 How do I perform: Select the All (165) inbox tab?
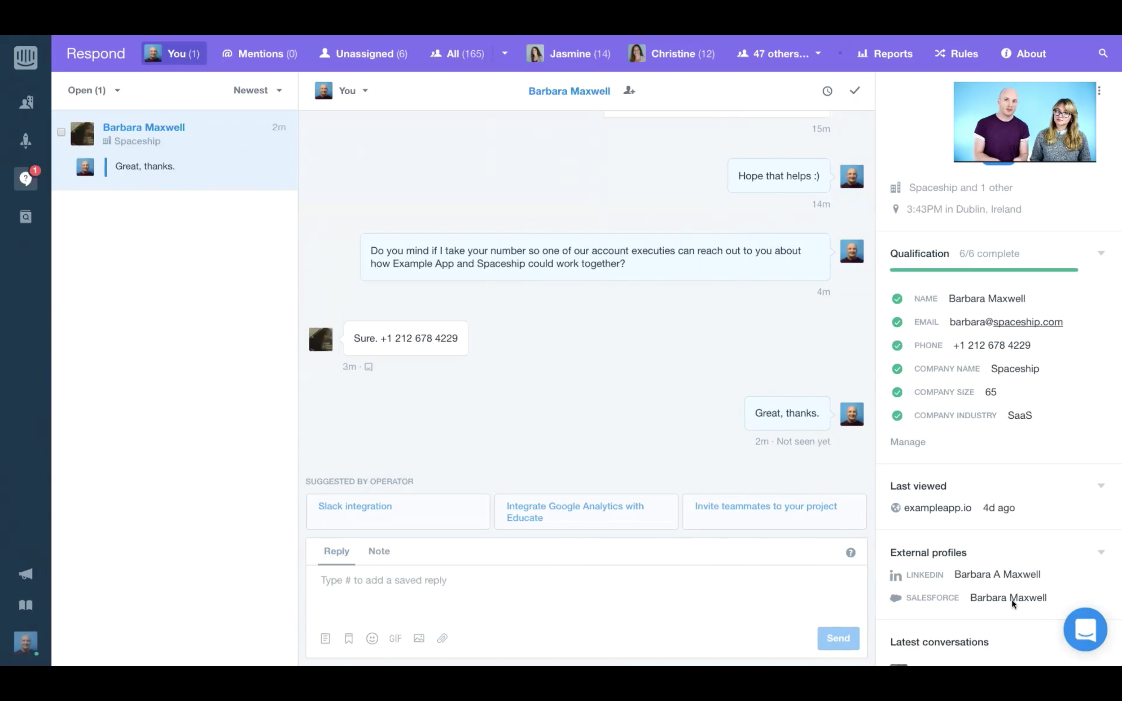click(x=457, y=54)
